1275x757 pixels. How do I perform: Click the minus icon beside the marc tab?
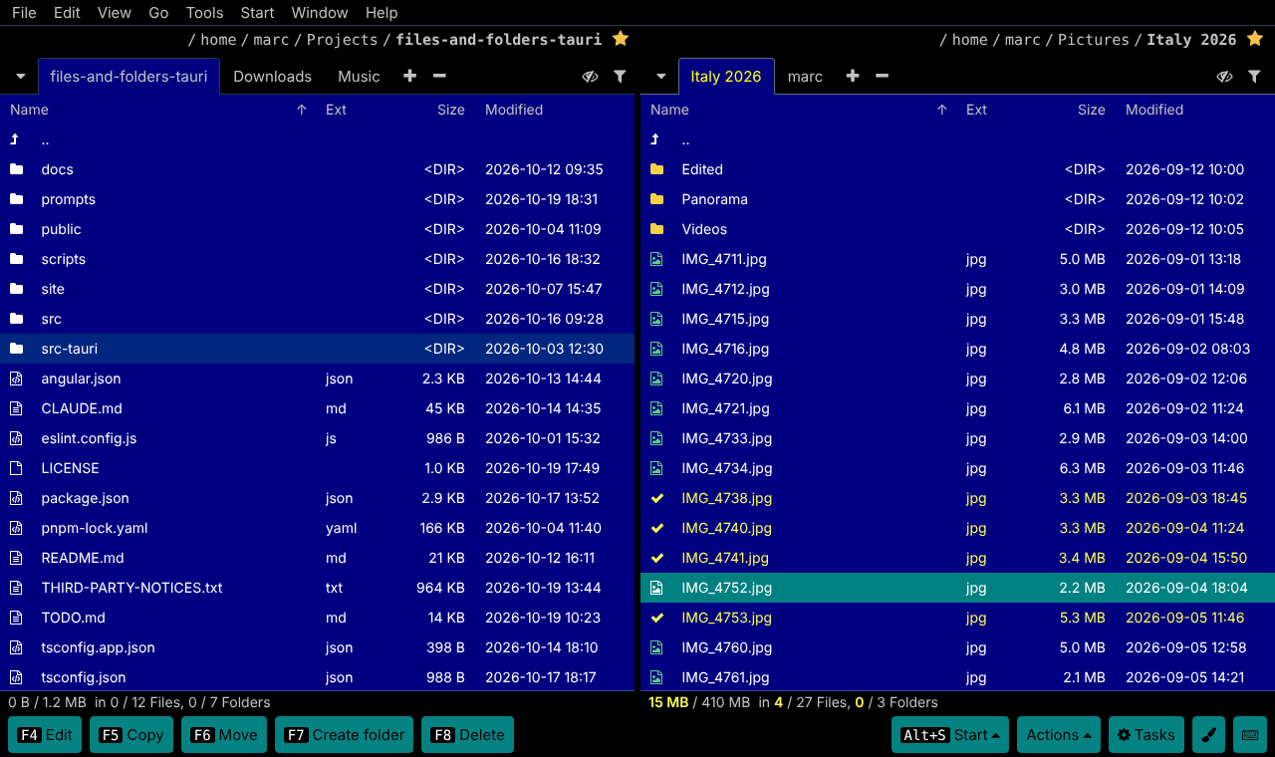click(x=882, y=76)
